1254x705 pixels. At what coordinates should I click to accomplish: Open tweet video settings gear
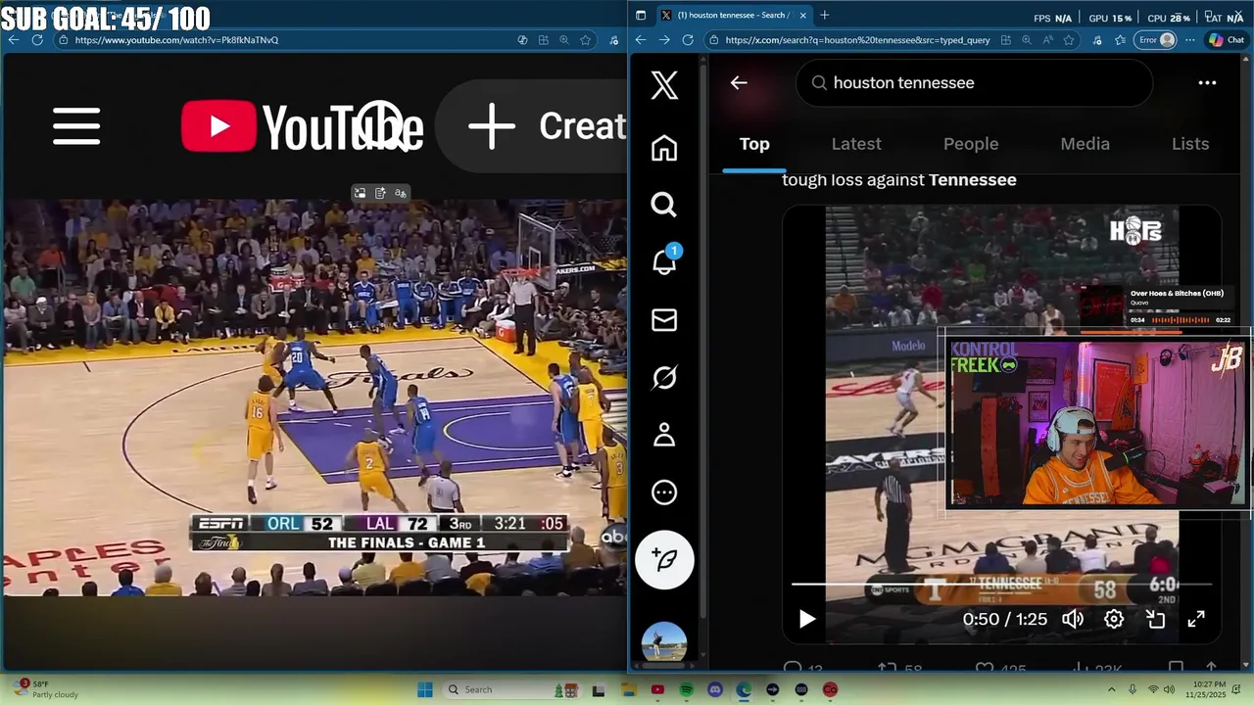coord(1114,619)
